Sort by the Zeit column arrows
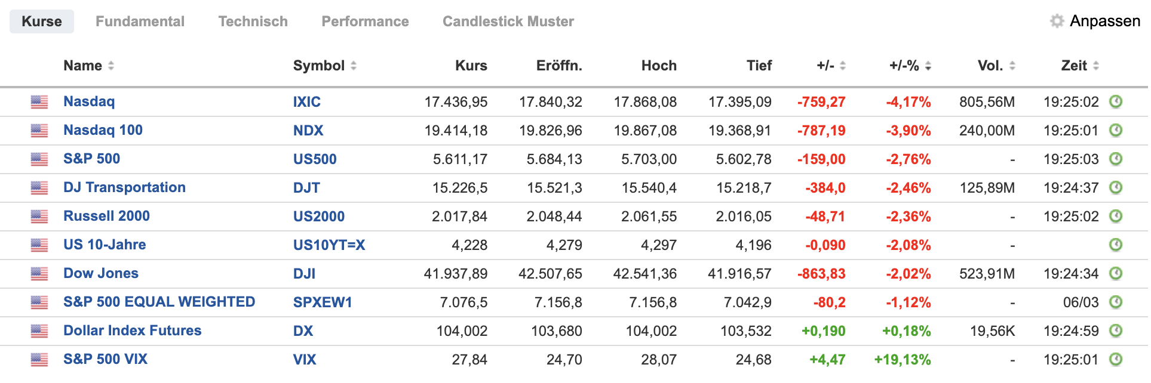1151x383 pixels. [x=1096, y=66]
